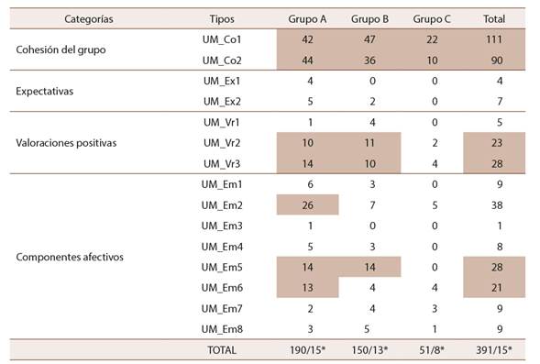Click the Categorías column header
The image size is (540, 364).
point(89,19)
